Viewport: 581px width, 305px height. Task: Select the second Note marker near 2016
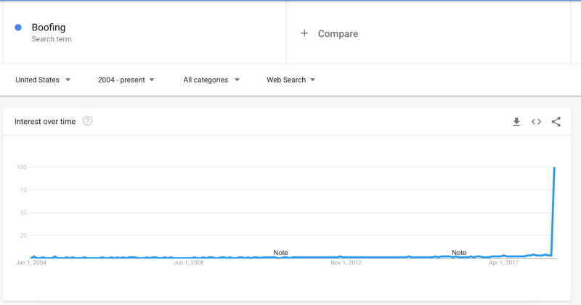(x=459, y=253)
